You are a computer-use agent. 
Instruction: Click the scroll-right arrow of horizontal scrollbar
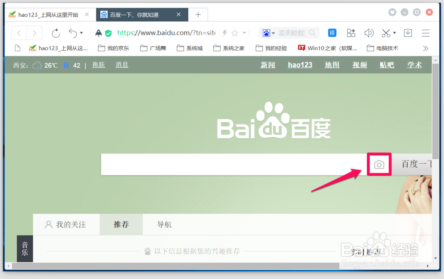428,266
